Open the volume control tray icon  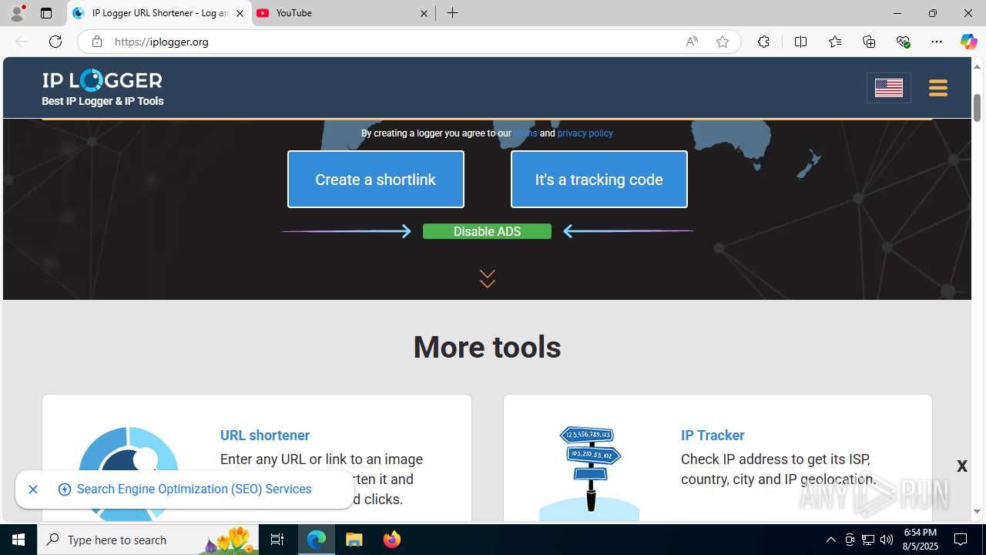pos(887,540)
